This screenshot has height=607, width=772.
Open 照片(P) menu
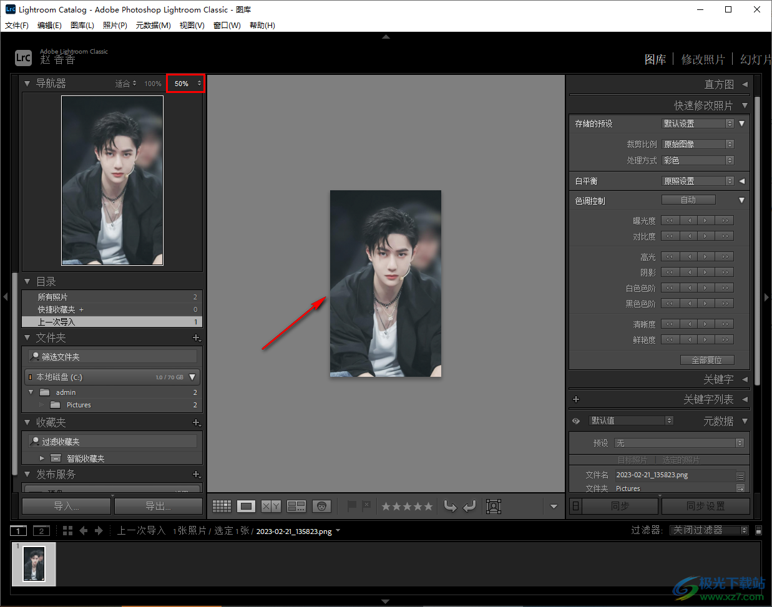pyautogui.click(x=115, y=26)
